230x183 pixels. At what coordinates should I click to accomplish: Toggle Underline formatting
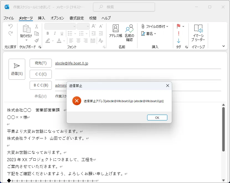click(62, 33)
